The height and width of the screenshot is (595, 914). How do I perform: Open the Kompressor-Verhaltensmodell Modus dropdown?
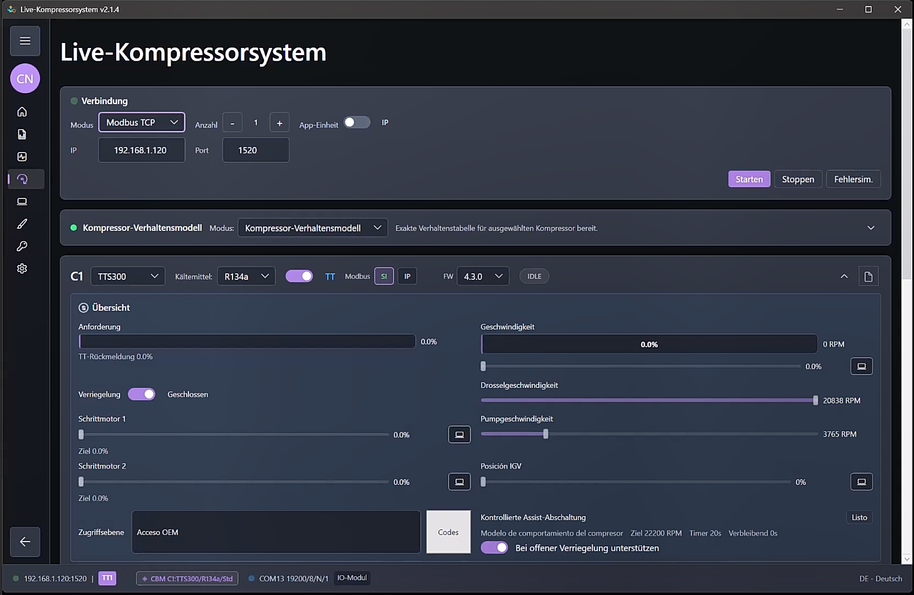(x=312, y=228)
